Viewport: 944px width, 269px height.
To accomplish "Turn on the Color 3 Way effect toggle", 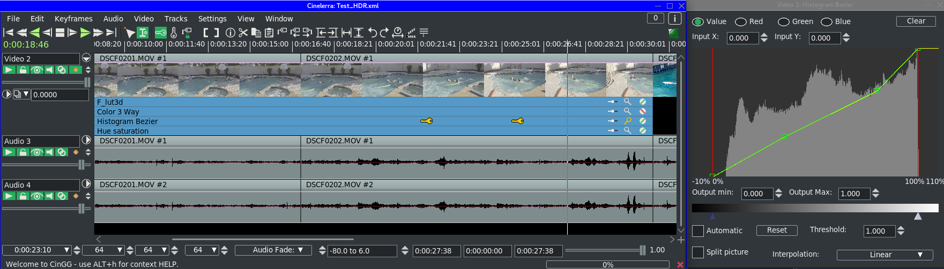I will coord(642,111).
